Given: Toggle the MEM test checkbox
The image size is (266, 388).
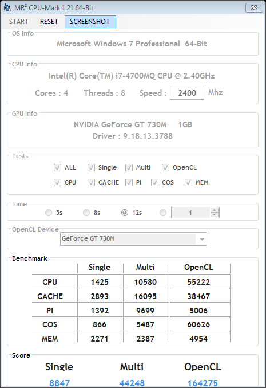Looking at the screenshot, I should 188,183.
